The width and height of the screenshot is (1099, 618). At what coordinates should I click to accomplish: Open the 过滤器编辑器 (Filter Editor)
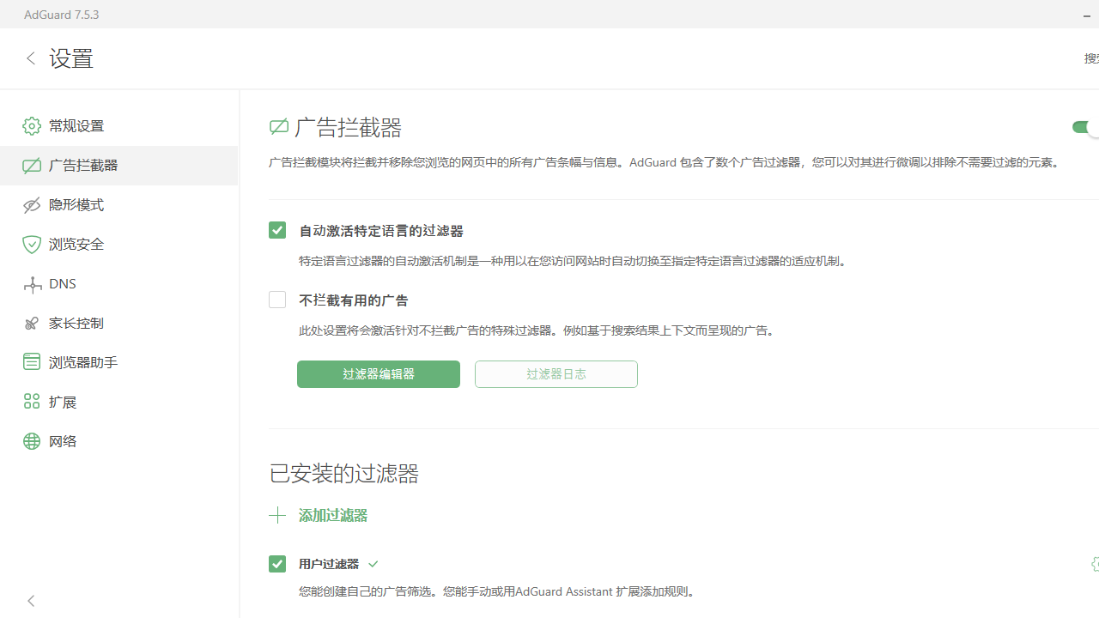(x=378, y=373)
